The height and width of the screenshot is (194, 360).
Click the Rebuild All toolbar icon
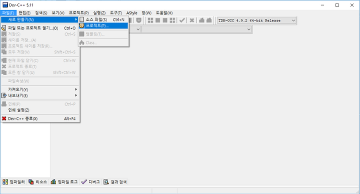(x=172, y=20)
